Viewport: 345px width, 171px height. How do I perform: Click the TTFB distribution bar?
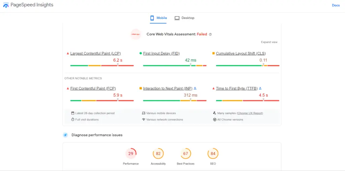[248, 101]
